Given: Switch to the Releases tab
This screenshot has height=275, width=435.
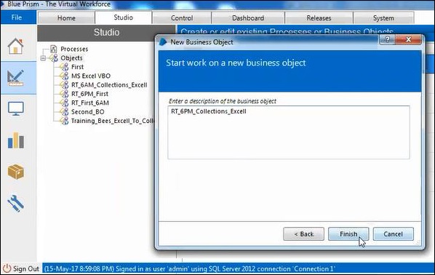Looking at the screenshot, I should pos(319,18).
